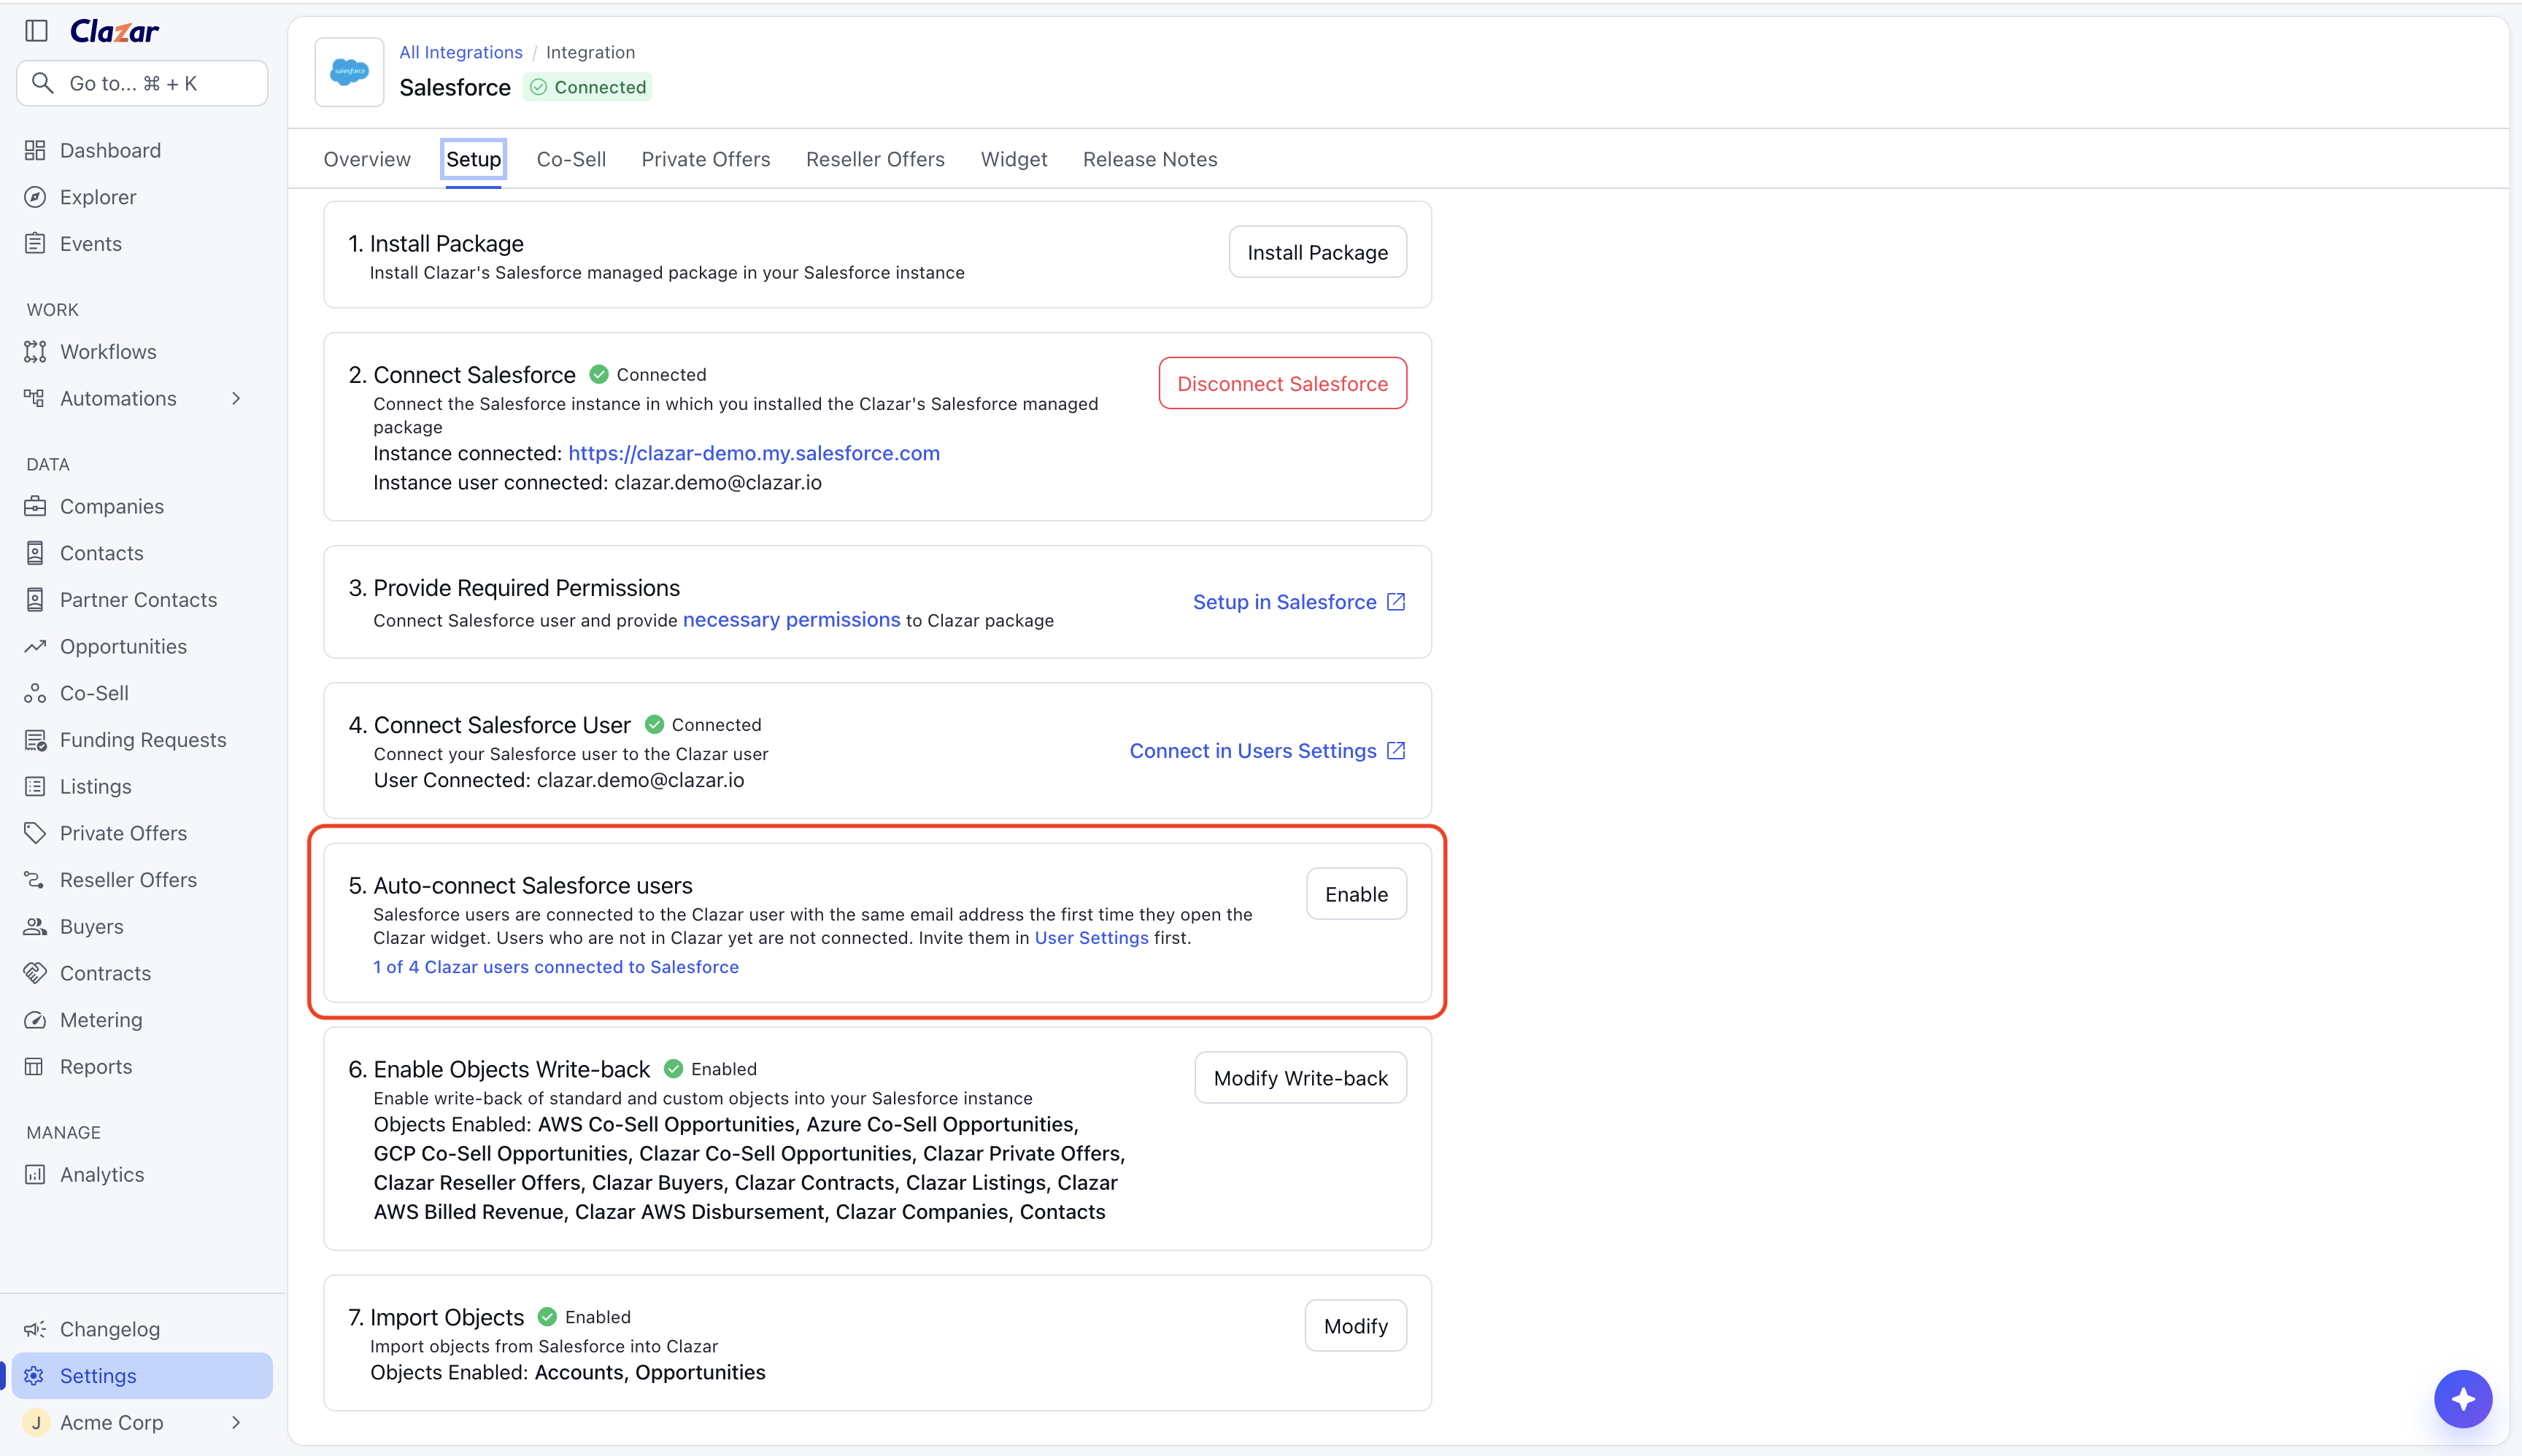Click the Workflows icon
This screenshot has width=2522, height=1456.
(x=35, y=352)
